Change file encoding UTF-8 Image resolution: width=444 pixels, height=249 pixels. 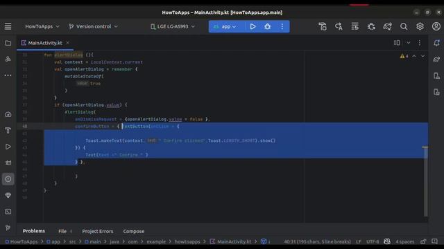[373, 241]
